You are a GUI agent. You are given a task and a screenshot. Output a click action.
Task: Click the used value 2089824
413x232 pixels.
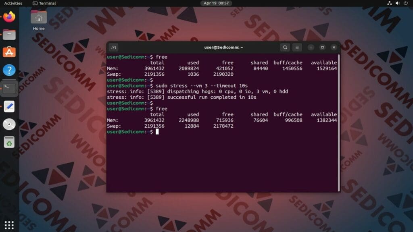[x=189, y=68]
